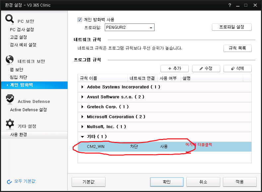Click the 모두 기본값 refresh icon
Viewport: 262px width, 192px height.
pos(9,182)
